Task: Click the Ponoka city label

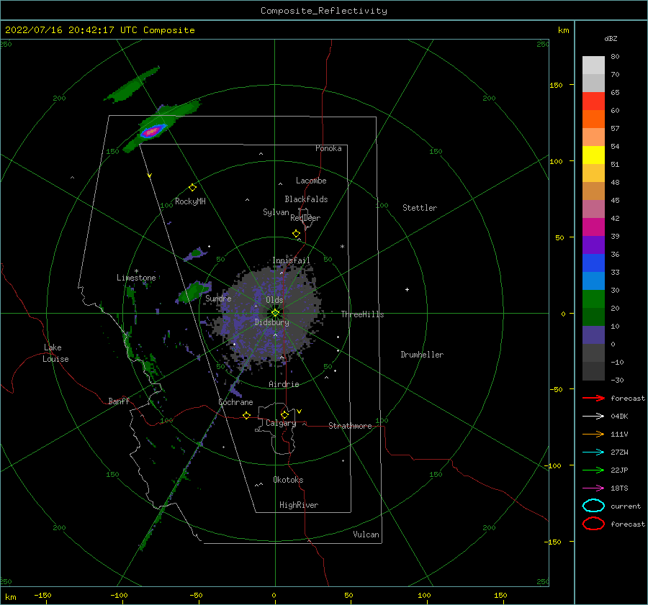Action: tap(328, 148)
